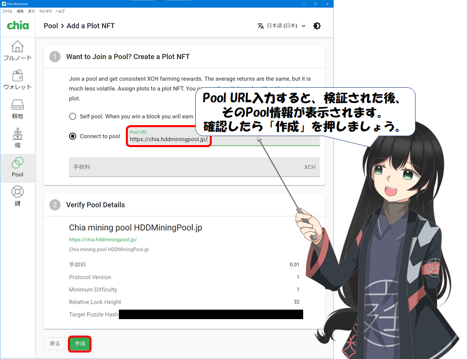
Task: Click the 'Target Puzzle Hash' label
Action: coord(93,315)
